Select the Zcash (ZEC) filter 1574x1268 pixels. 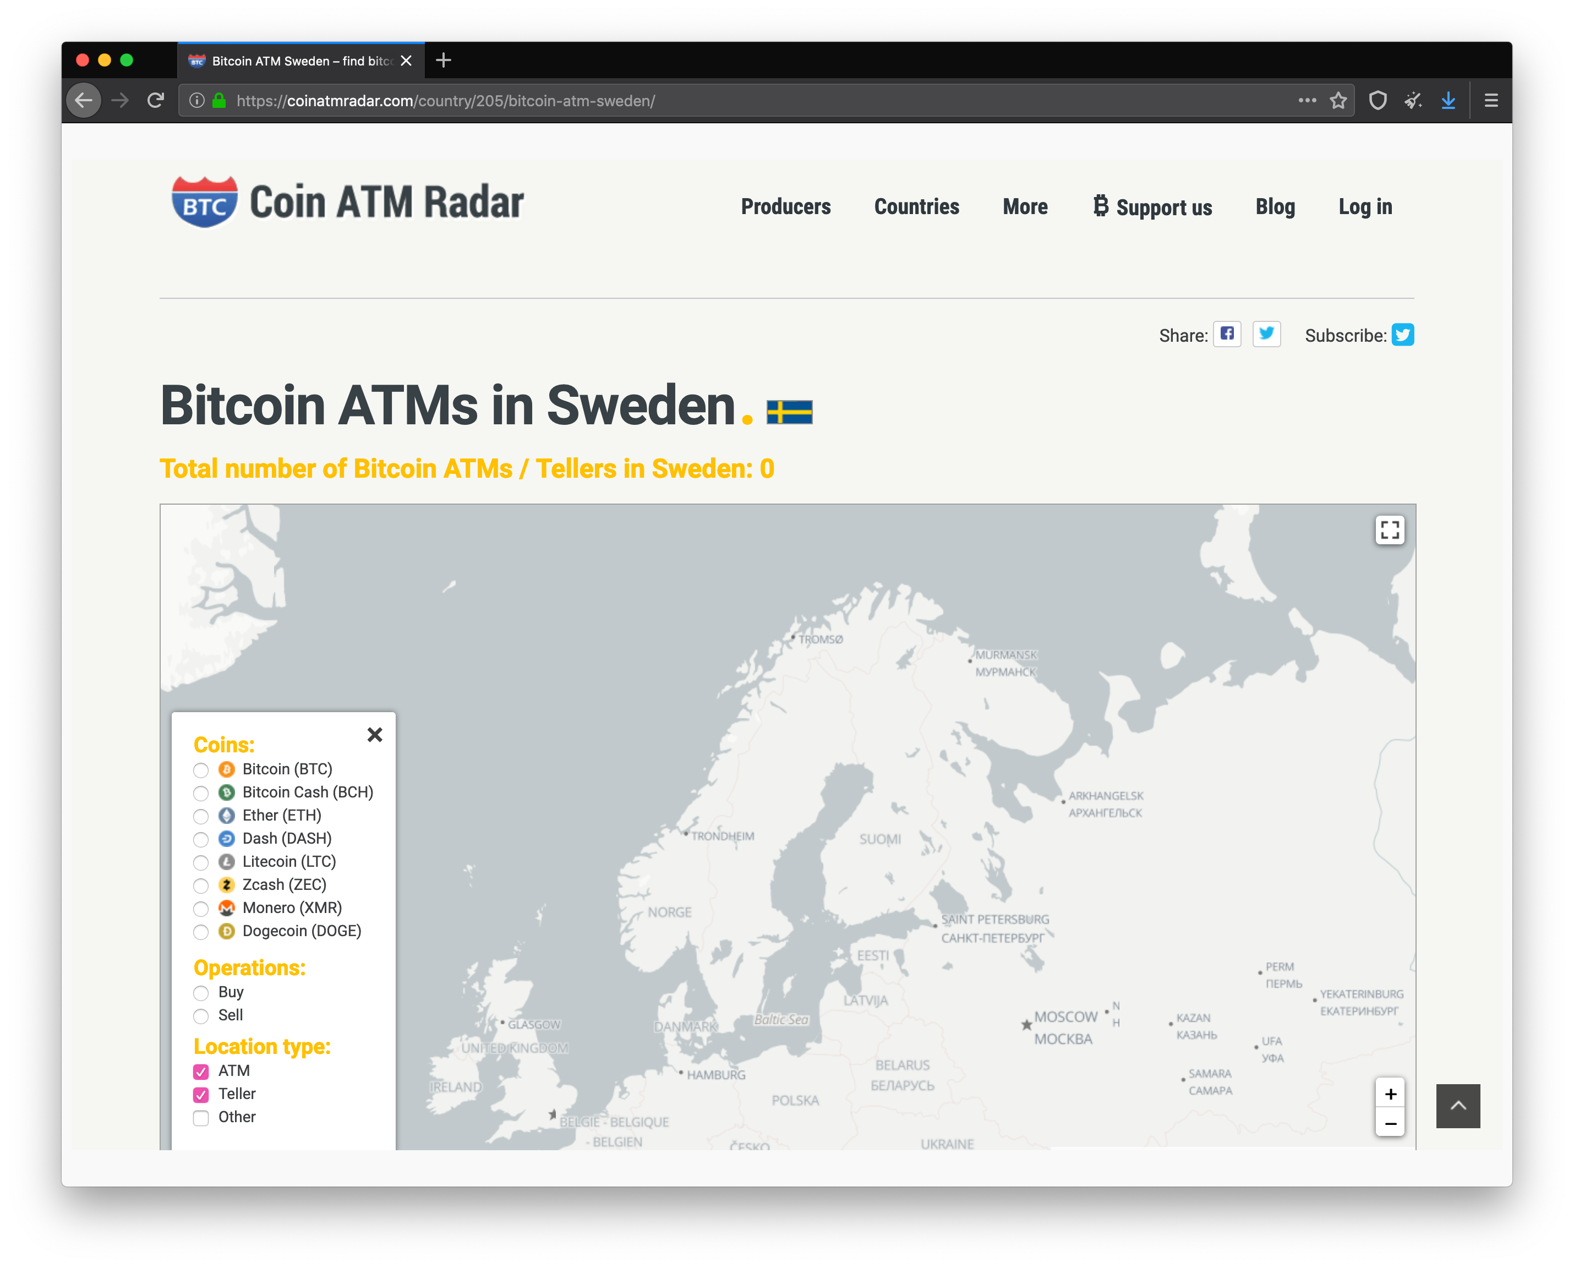pos(200,886)
